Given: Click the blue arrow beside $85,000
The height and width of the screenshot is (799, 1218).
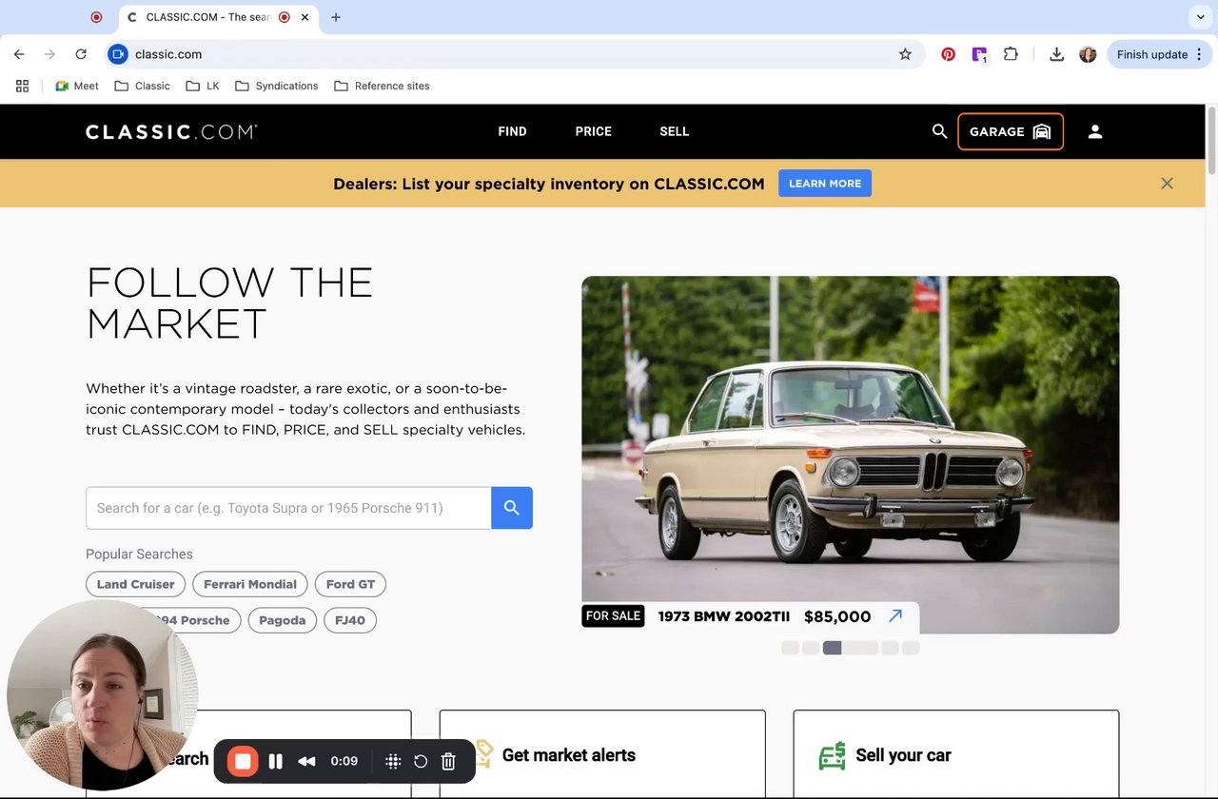Looking at the screenshot, I should (x=894, y=616).
